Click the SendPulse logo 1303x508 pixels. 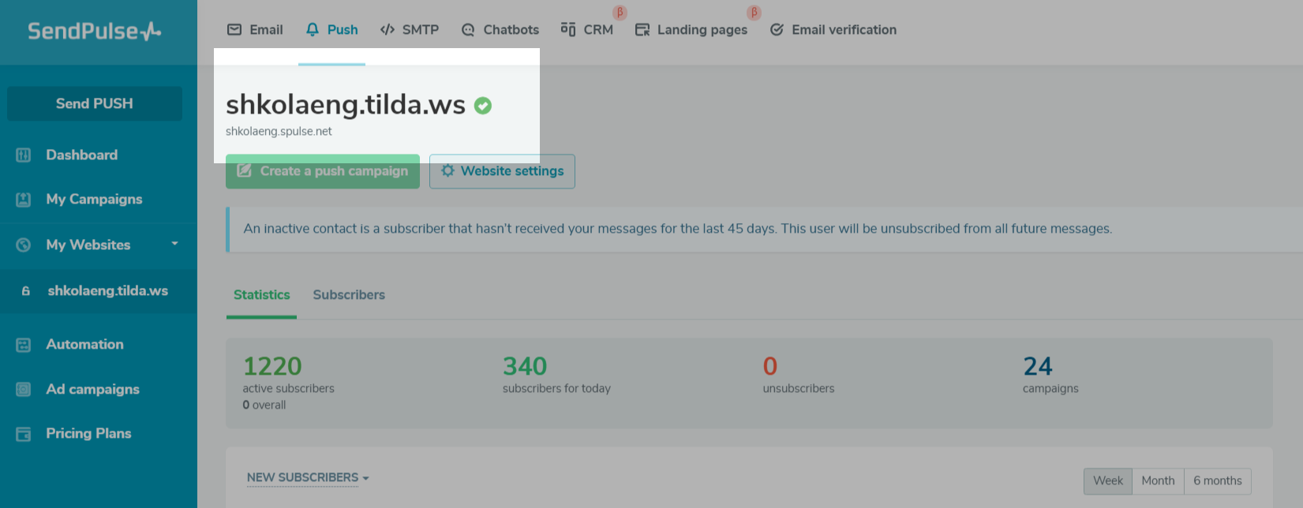pos(95,32)
